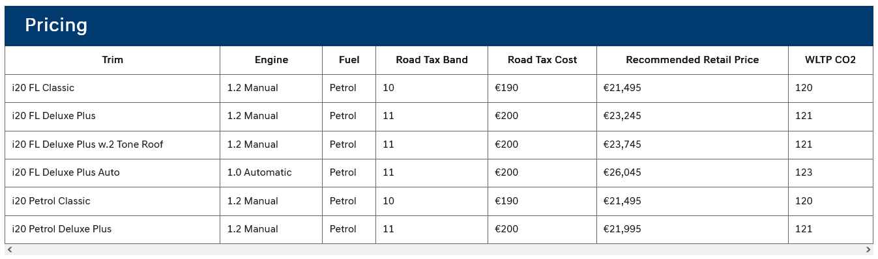Click the i20 Petrol Classic trim cell

tap(113, 201)
